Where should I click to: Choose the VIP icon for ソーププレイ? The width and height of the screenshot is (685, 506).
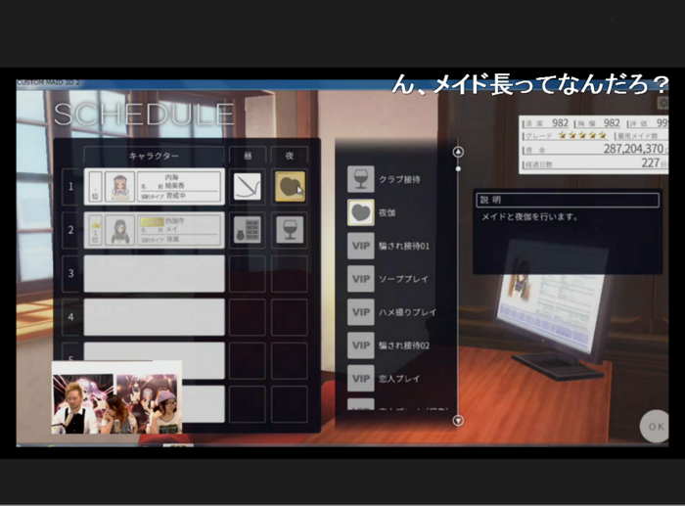pyautogui.click(x=361, y=279)
